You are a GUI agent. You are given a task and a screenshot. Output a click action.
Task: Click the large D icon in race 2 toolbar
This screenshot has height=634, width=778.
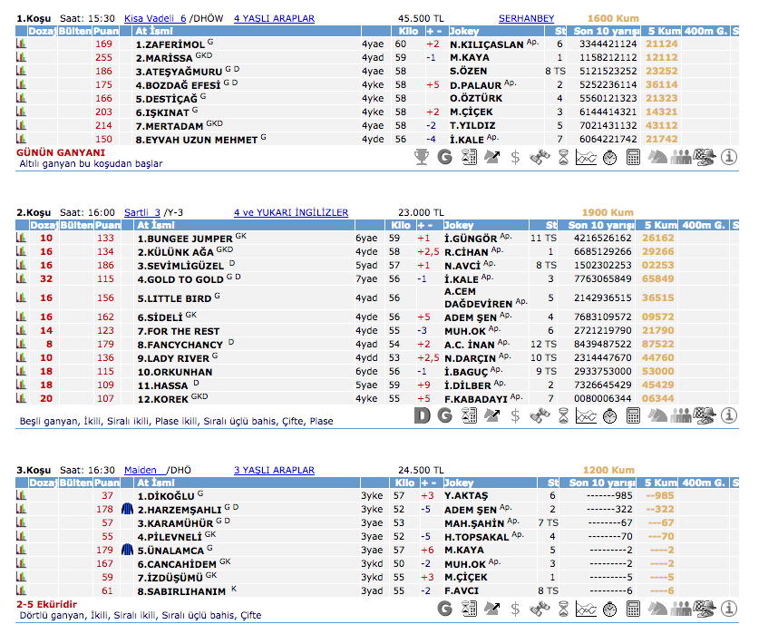(422, 415)
